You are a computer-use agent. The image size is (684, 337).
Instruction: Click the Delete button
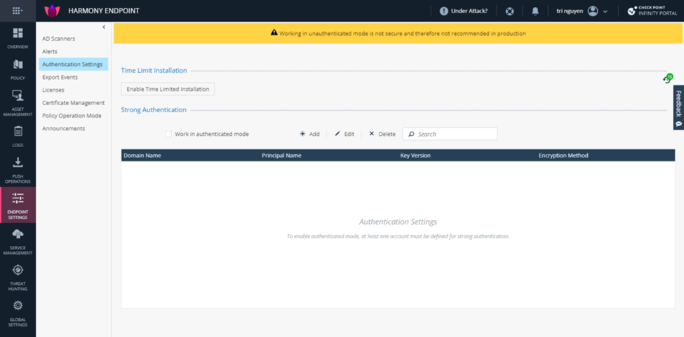(x=382, y=134)
